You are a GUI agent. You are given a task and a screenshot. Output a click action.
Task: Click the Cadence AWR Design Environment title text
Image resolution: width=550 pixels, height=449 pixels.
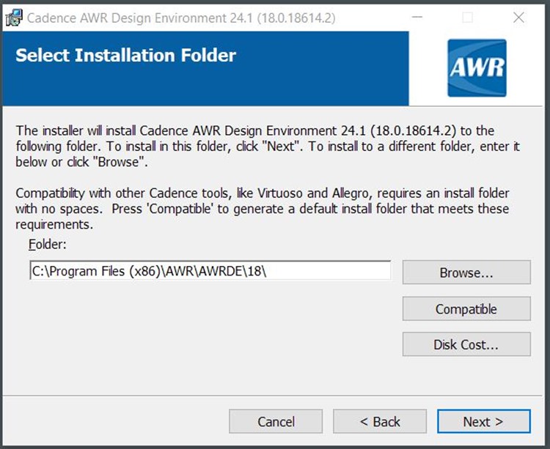pos(181,18)
